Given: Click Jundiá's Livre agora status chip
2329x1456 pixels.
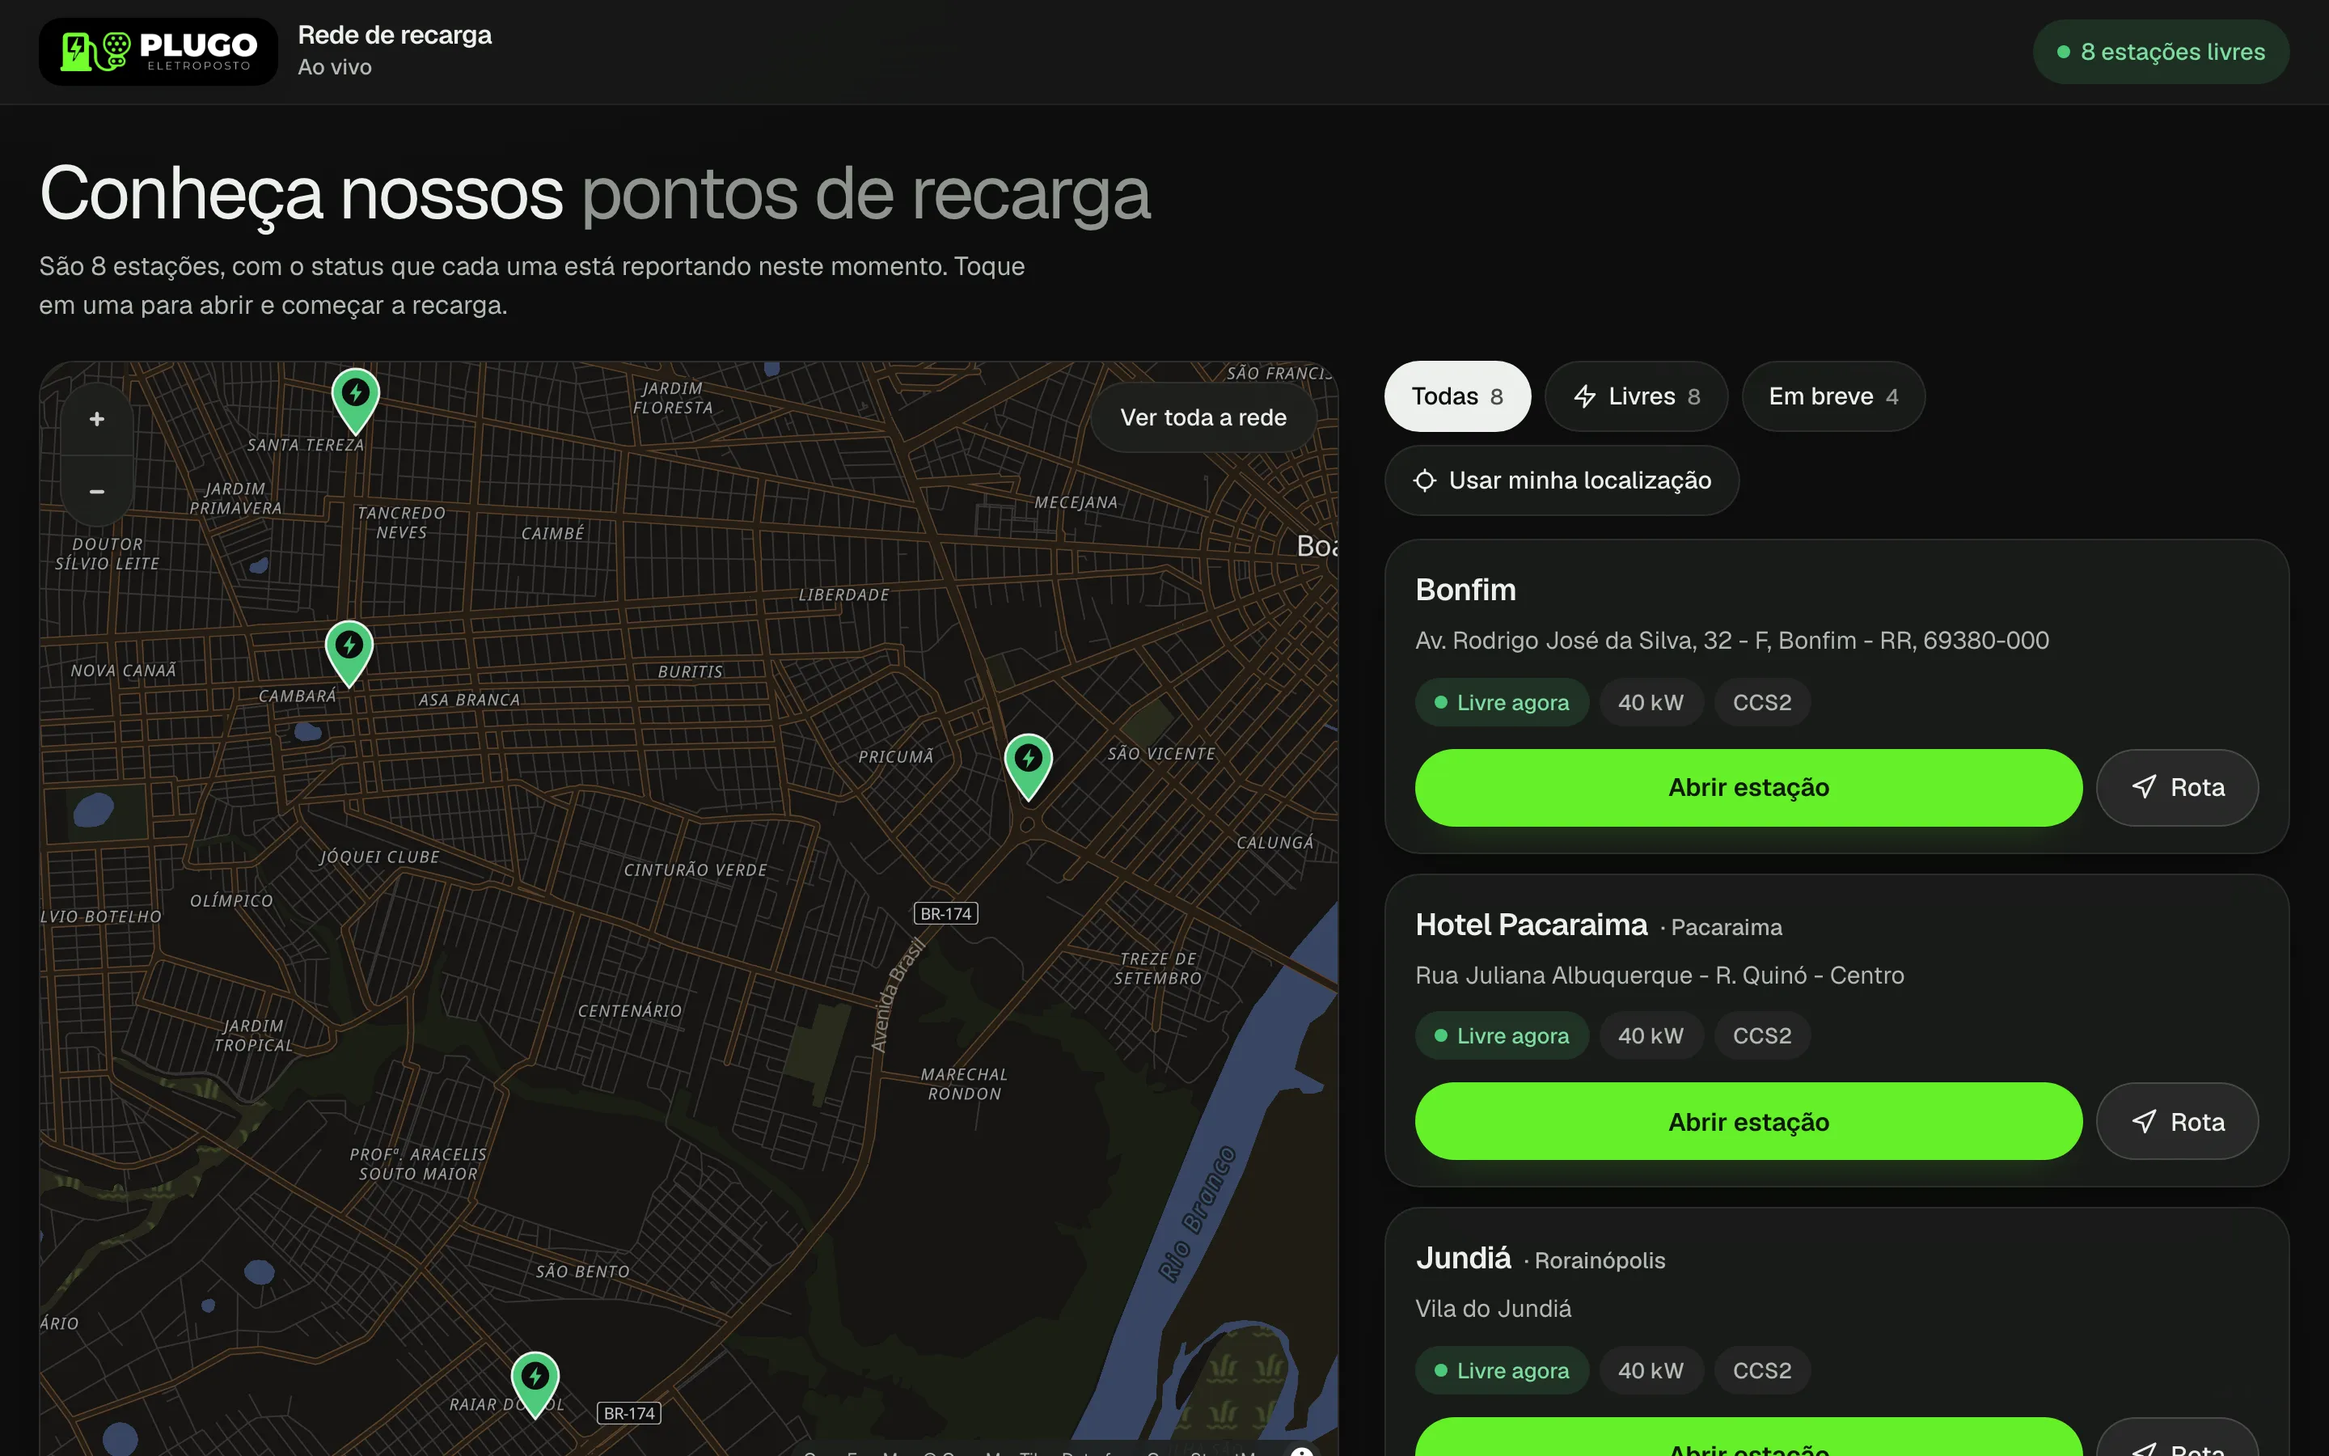Looking at the screenshot, I should tap(1502, 1370).
